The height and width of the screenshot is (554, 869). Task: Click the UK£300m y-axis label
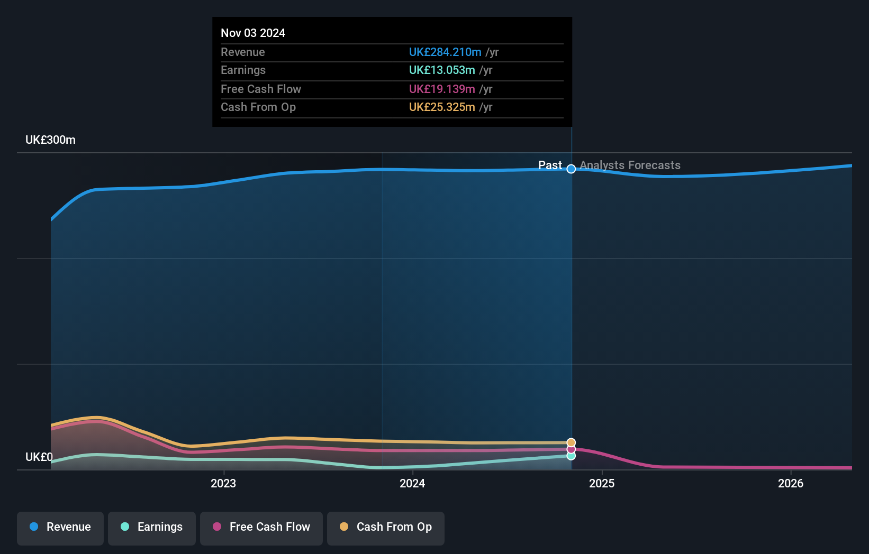click(50, 140)
